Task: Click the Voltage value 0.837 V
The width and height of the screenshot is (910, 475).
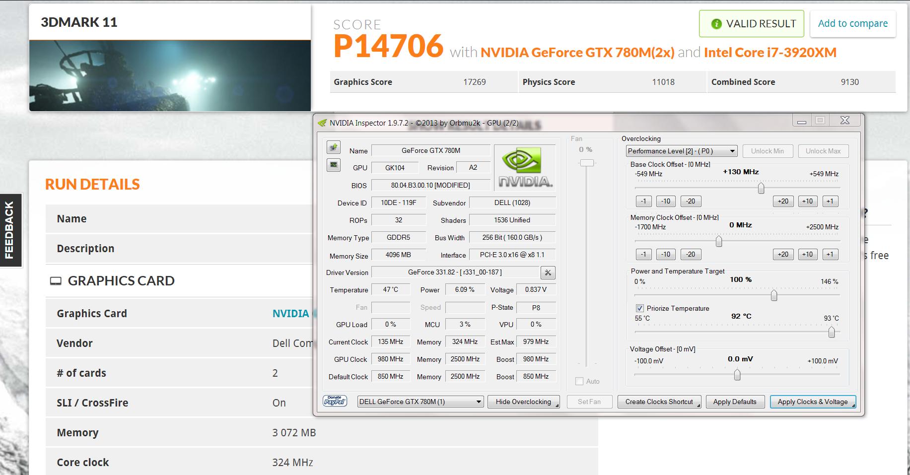Action: pyautogui.click(x=536, y=289)
